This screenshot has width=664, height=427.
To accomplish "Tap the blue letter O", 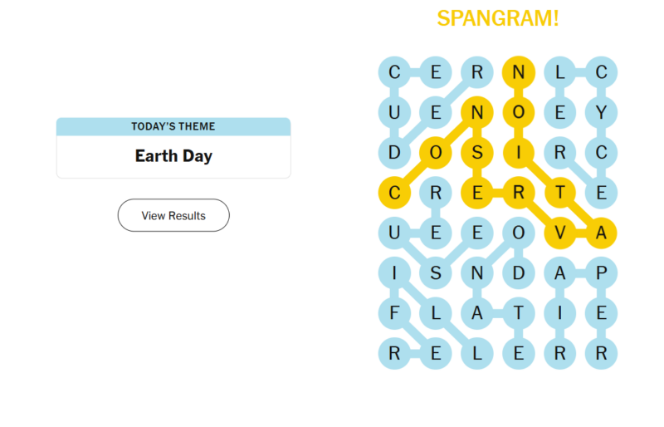I will 519,234.
